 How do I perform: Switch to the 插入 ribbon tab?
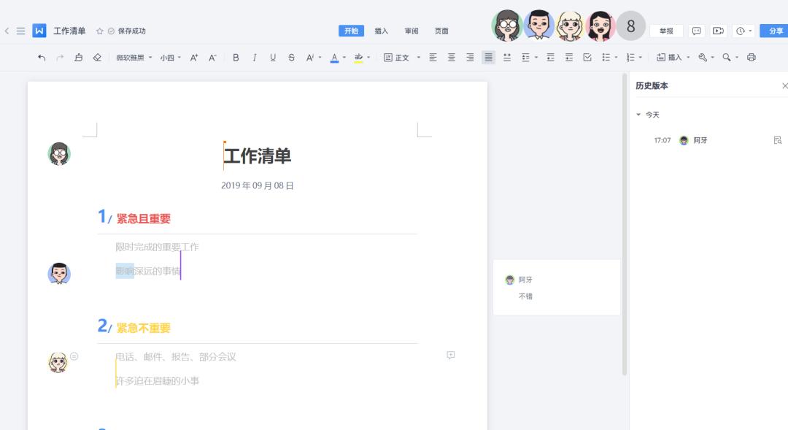(x=382, y=31)
